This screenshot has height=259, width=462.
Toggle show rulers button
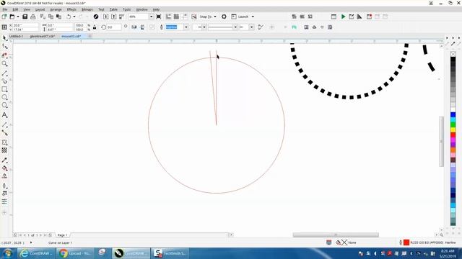(x=168, y=17)
